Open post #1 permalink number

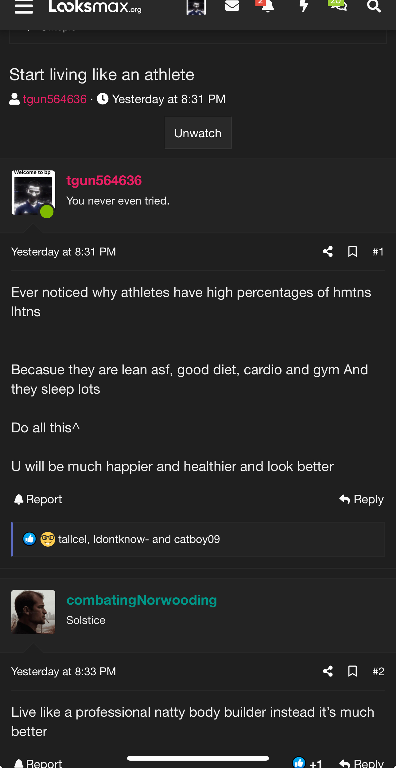pos(378,252)
